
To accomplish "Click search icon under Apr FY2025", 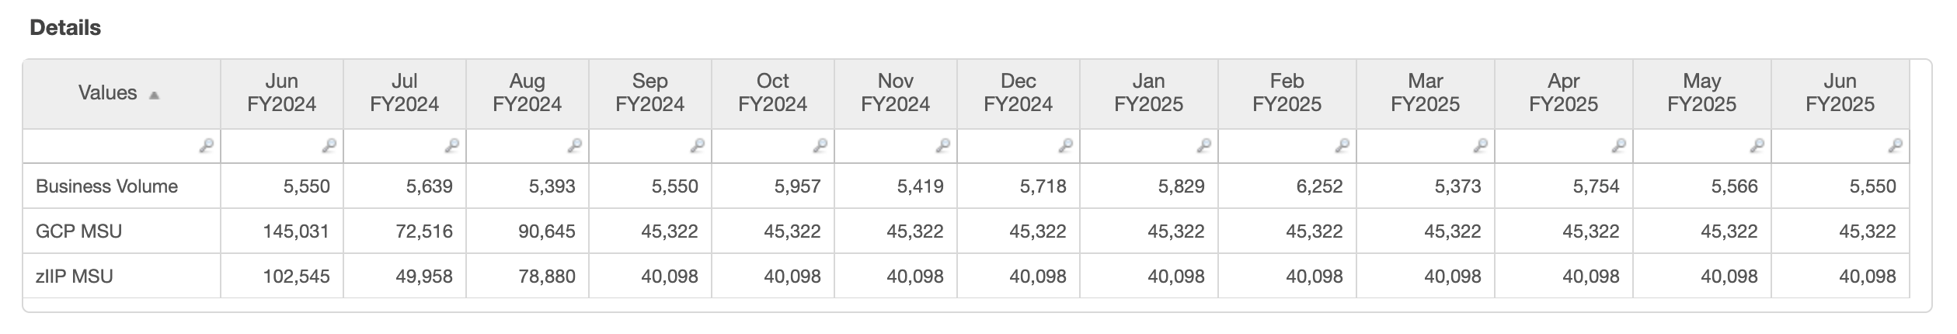I will [x=1618, y=145].
